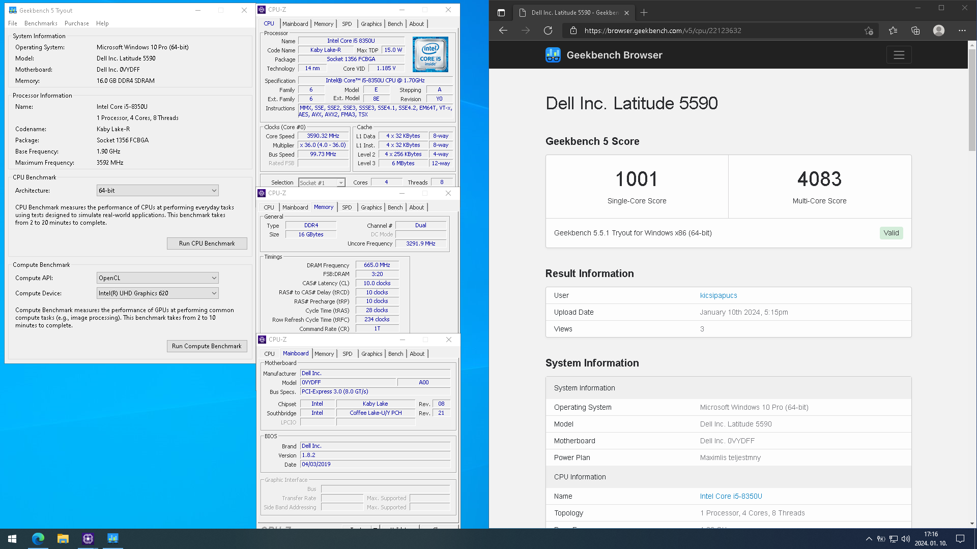Close the Dell Latitude 5590 tab
The height and width of the screenshot is (549, 977).
pos(626,13)
